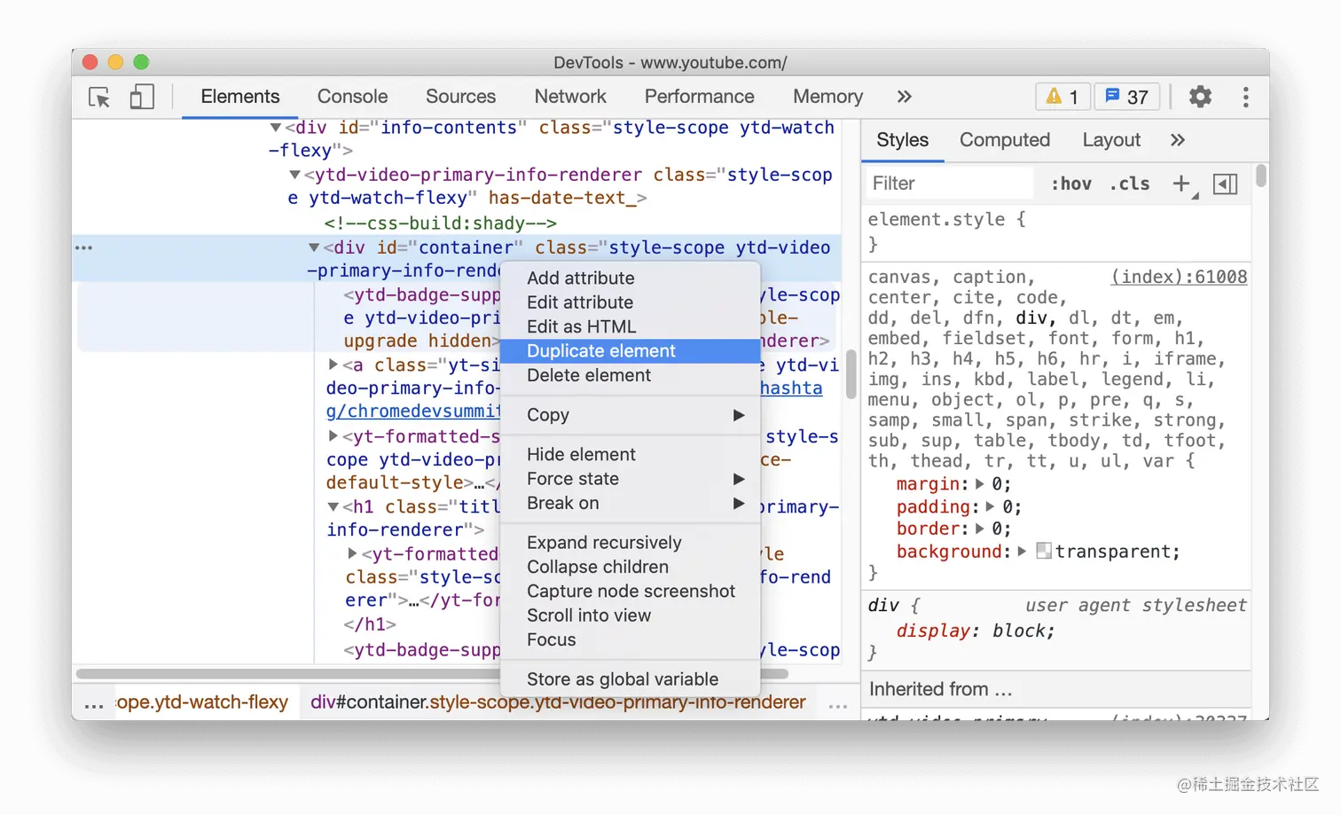Viewport: 1341px width, 815px height.
Task: Select the Elements tab
Action: pyautogui.click(x=239, y=97)
